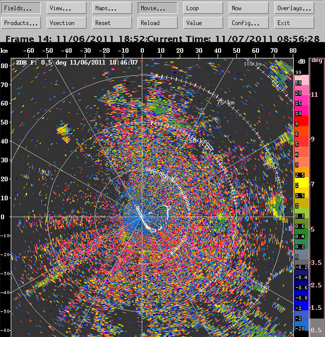Select the 0.4 dB green swatch
325x337 pixels.
[301, 234]
